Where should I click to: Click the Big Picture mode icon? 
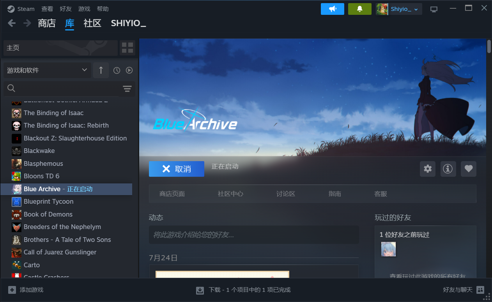[434, 9]
